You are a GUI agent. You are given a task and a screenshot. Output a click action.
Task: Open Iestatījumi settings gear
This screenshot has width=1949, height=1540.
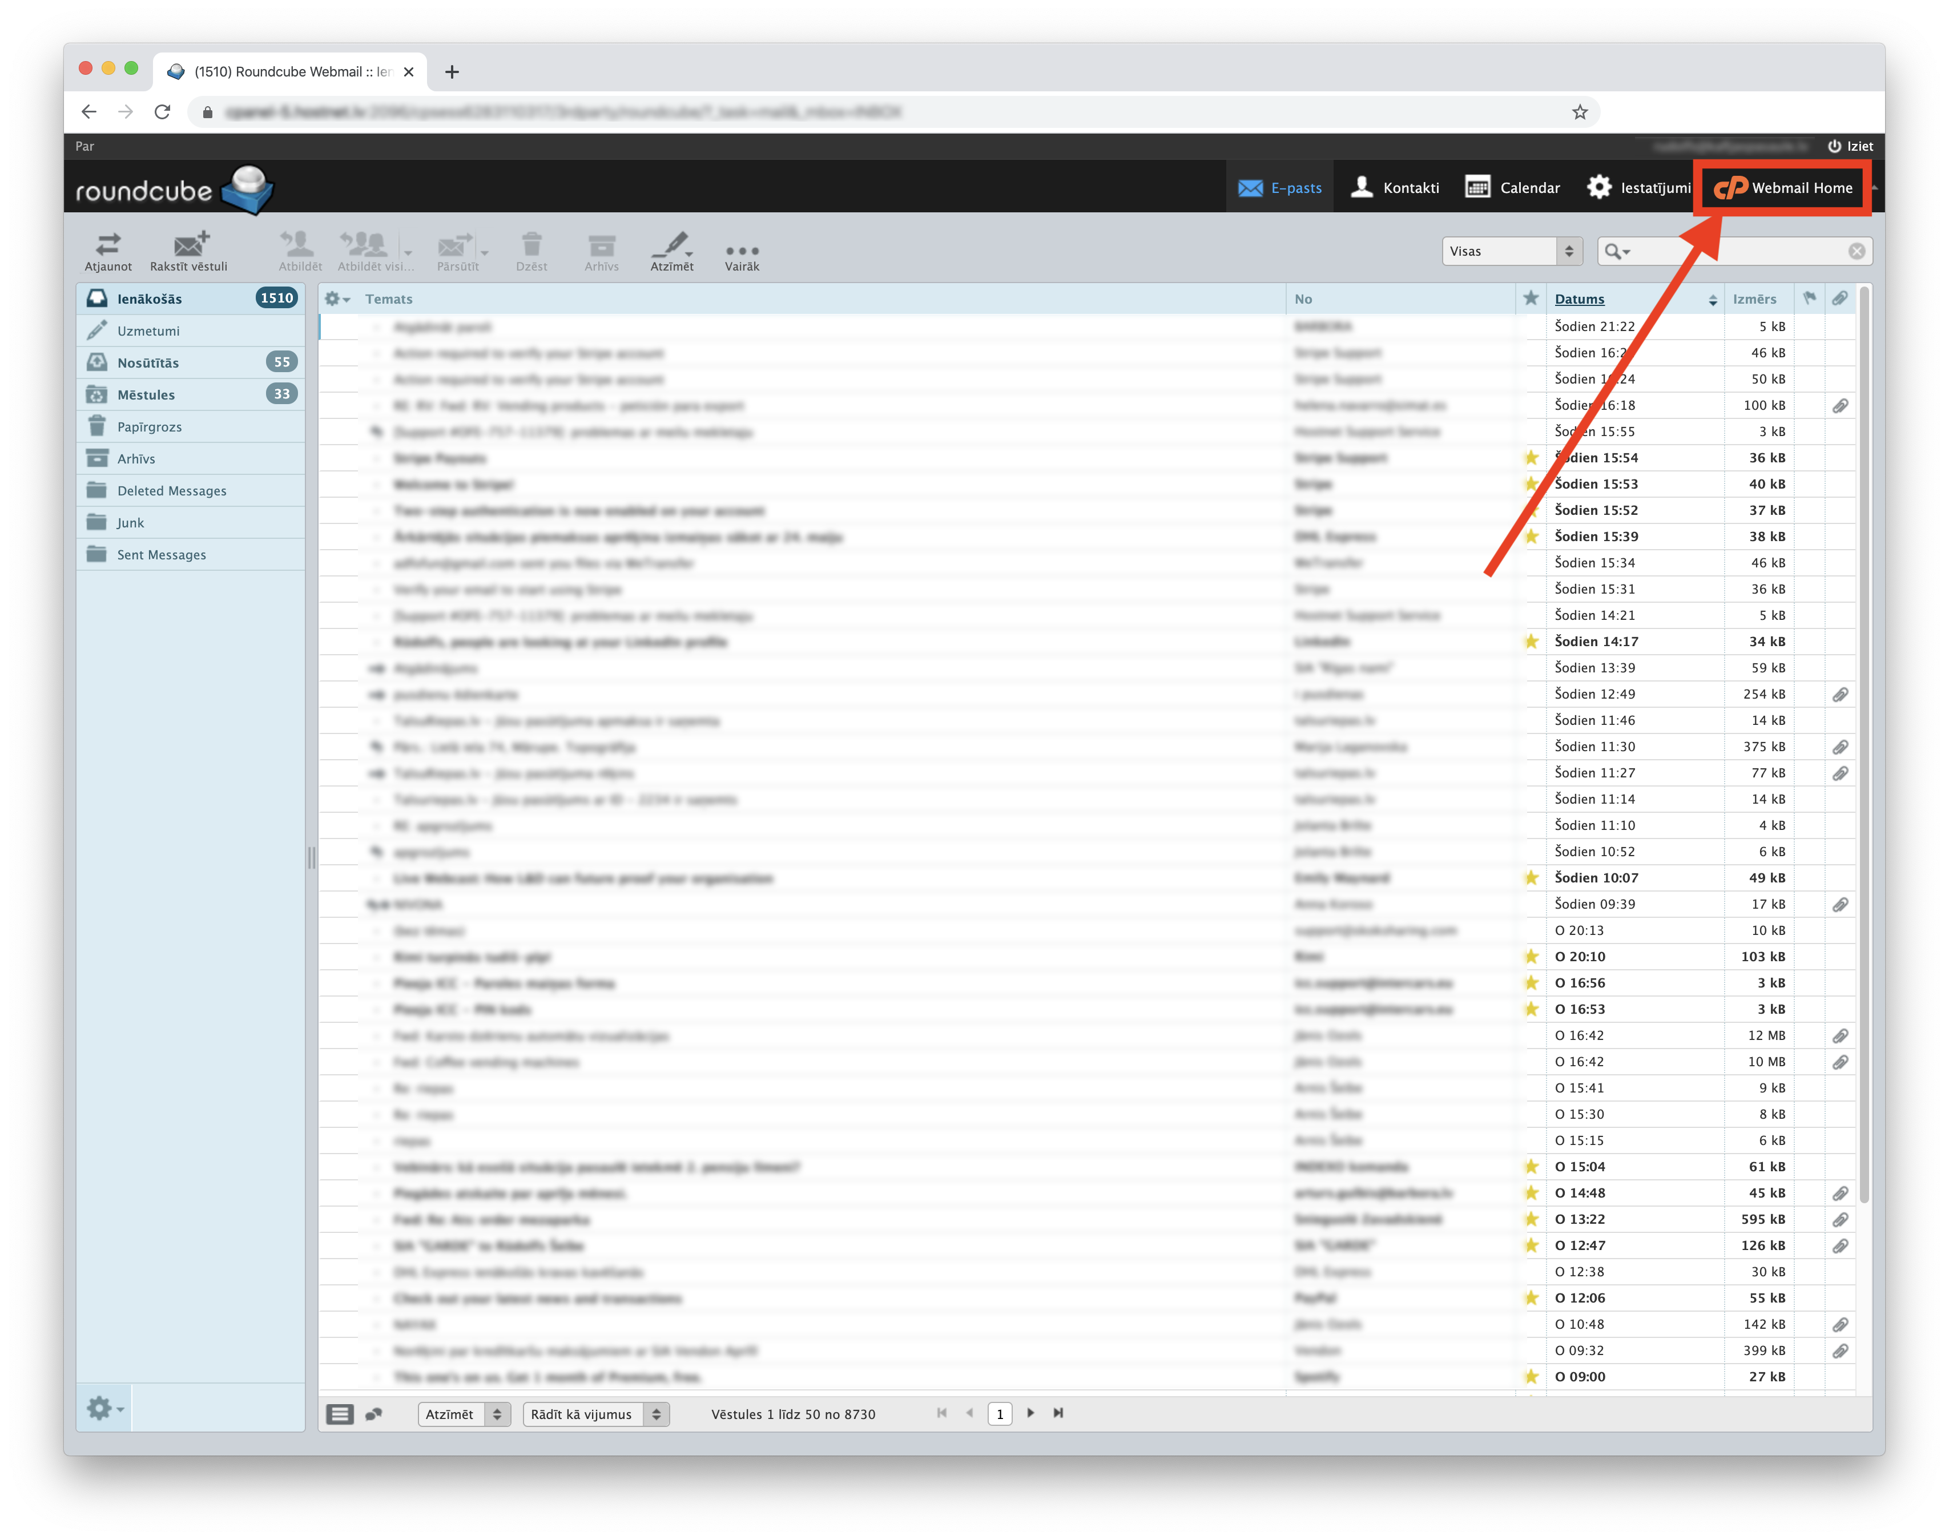(x=1638, y=188)
